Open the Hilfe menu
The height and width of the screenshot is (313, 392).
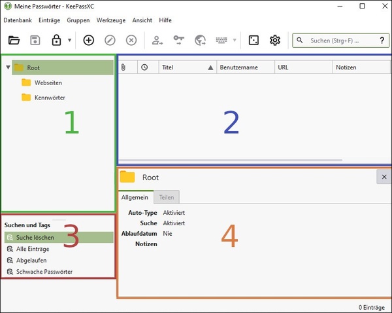[165, 20]
